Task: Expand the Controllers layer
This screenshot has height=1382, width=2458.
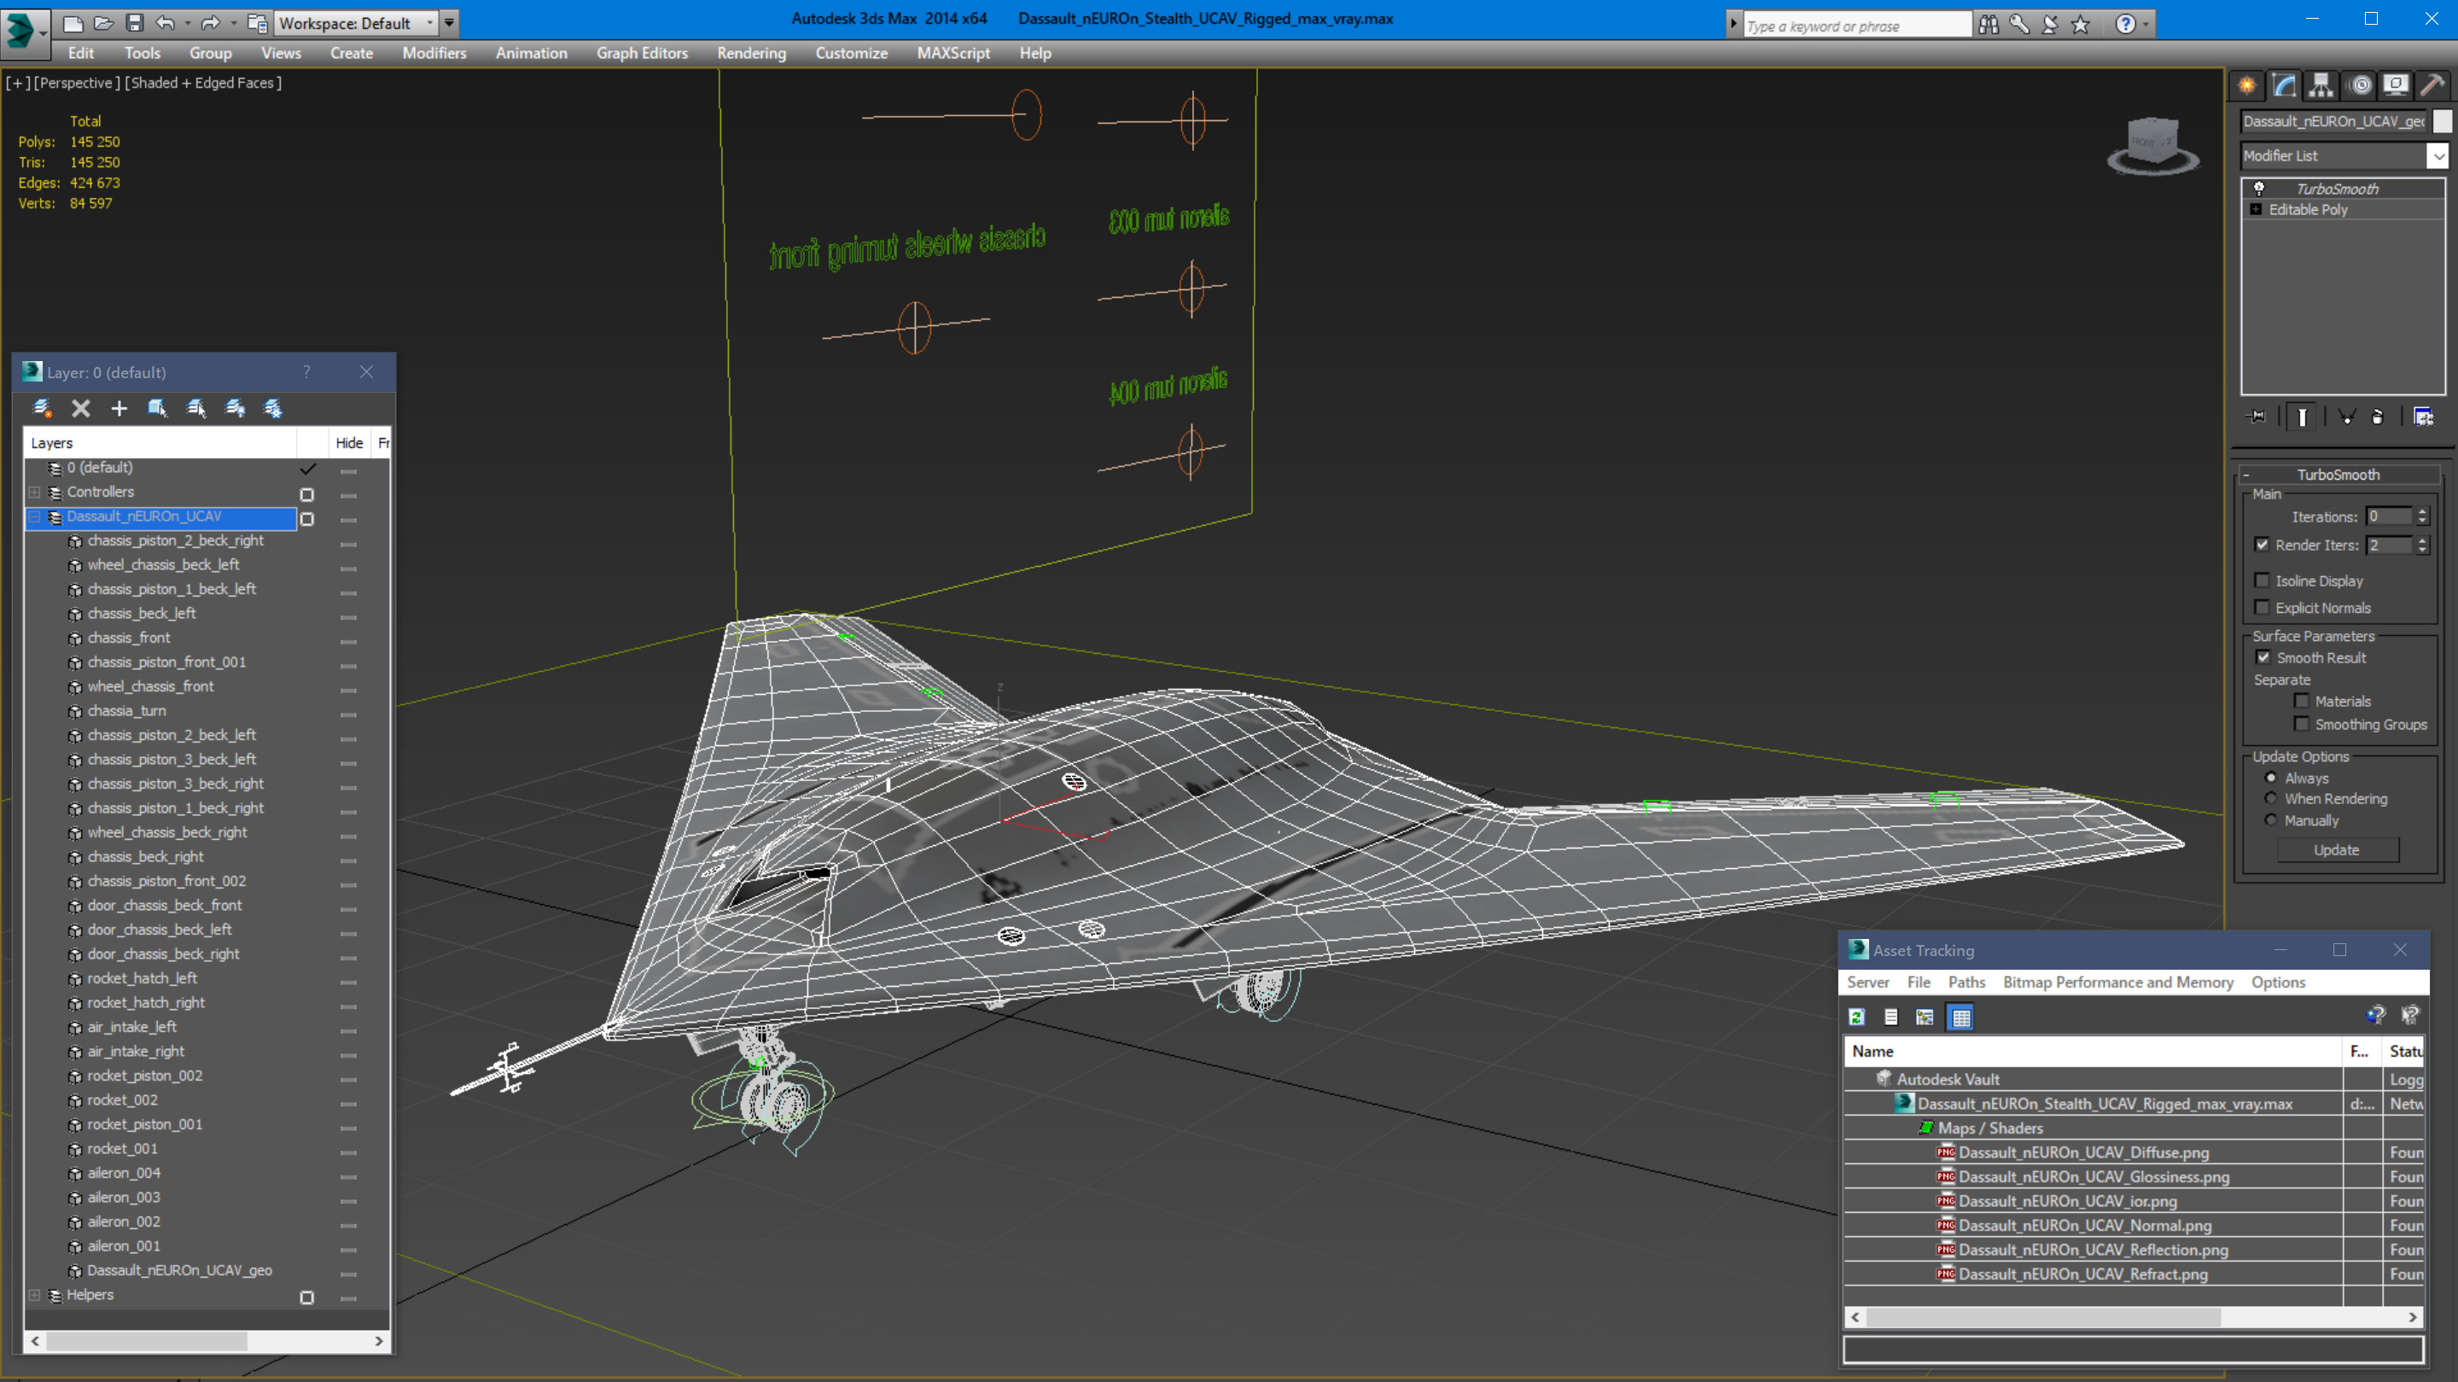Action: [x=34, y=493]
